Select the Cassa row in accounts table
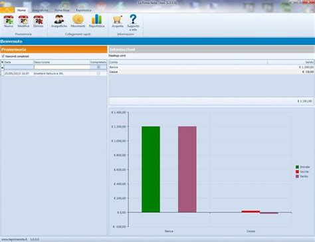Image resolution: width=315 pixels, height=242 pixels. pyautogui.click(x=211, y=72)
